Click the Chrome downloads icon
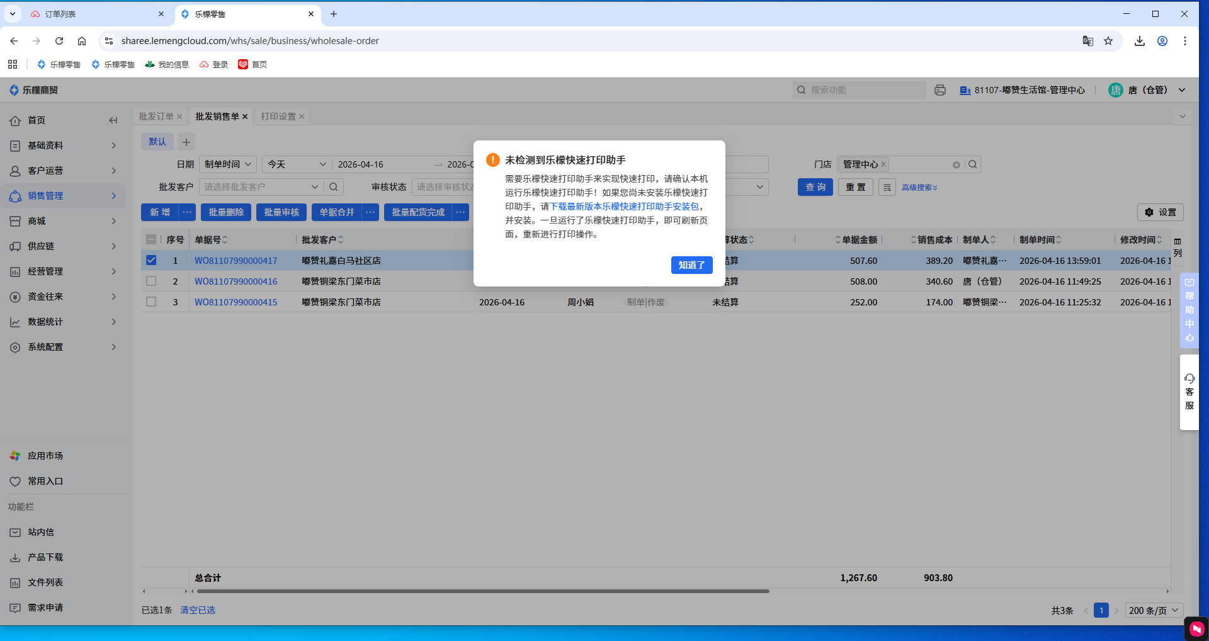Viewport: 1209px width, 641px height. 1140,41
